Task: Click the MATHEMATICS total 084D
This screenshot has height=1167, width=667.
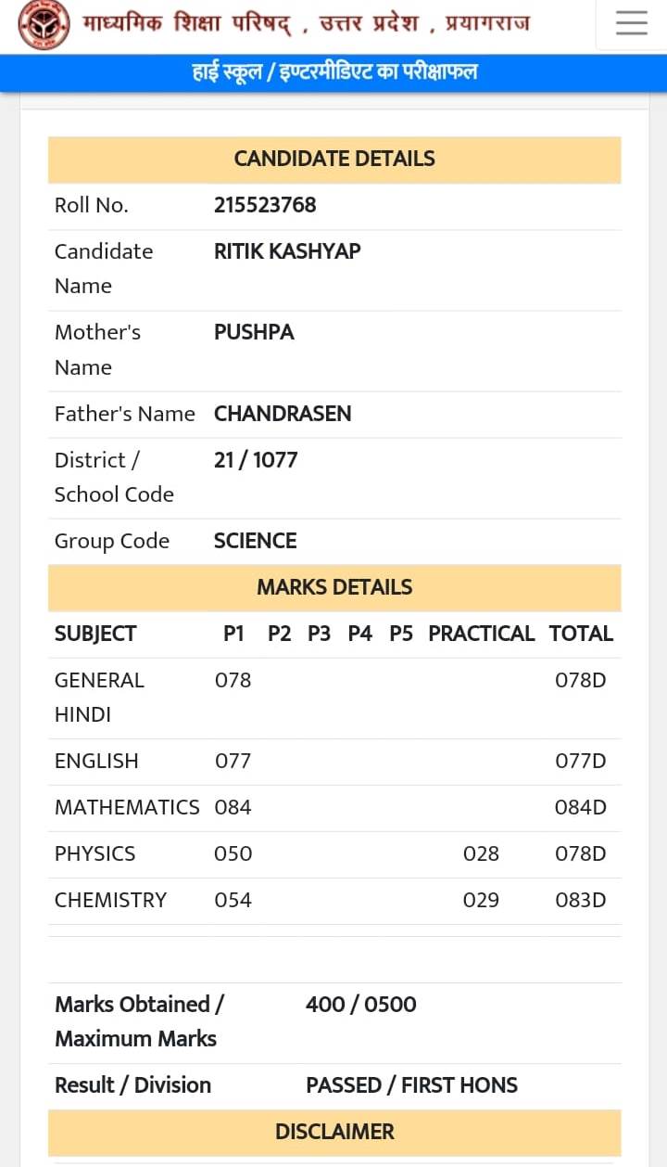Action: coord(581,808)
